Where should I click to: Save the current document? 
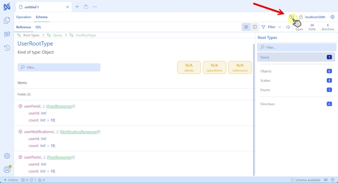pos(86,7)
